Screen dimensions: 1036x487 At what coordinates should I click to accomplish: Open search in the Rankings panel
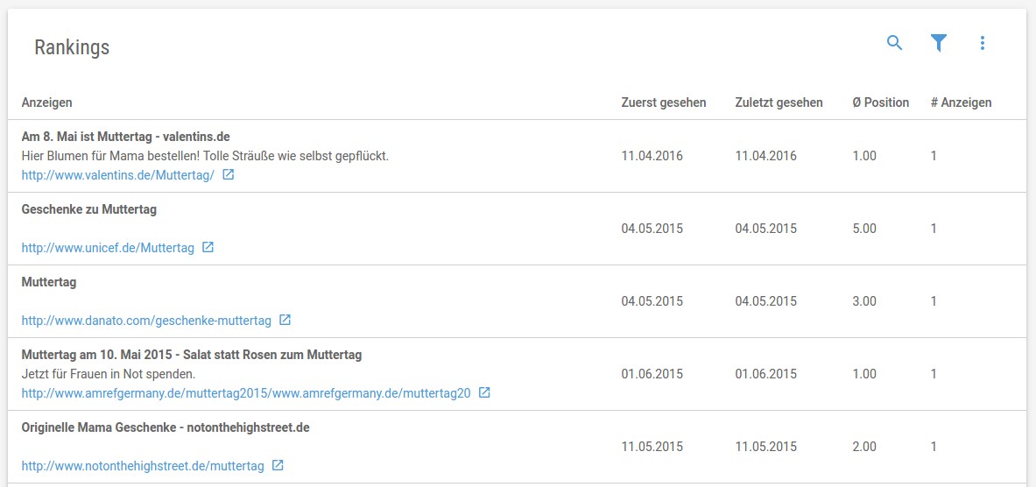tap(894, 44)
